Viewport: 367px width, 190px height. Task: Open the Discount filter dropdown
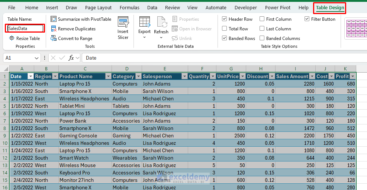tap(272, 76)
